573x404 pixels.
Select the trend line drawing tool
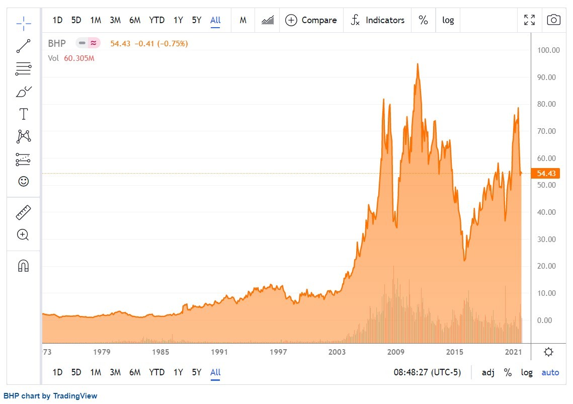pyautogui.click(x=23, y=46)
